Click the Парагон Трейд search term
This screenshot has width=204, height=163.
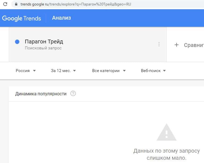(x=44, y=42)
